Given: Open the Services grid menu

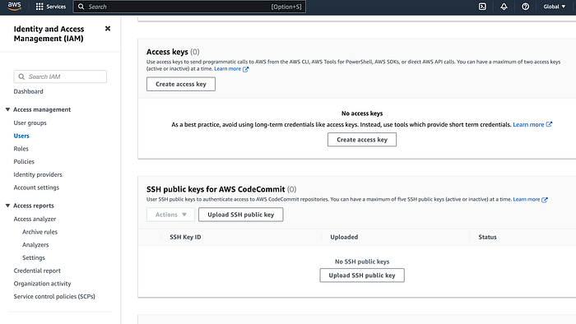Looking at the screenshot, I should click(51, 7).
